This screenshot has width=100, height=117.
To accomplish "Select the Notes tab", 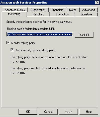I will pyautogui.click(x=73, y=10).
